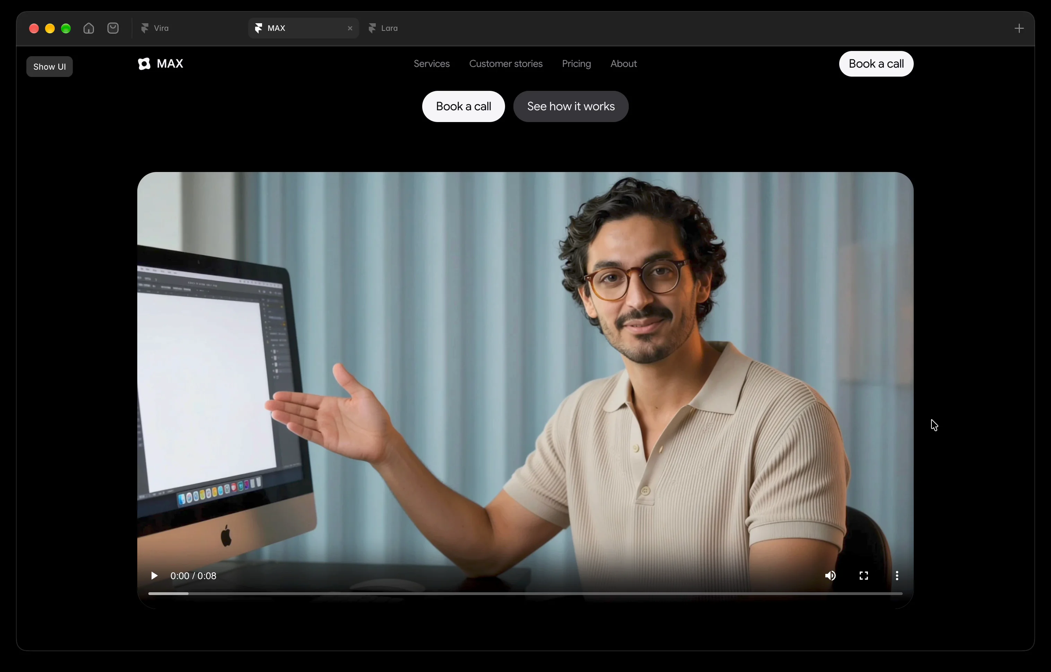Click the header Book a call button
1051x672 pixels.
[x=876, y=64]
